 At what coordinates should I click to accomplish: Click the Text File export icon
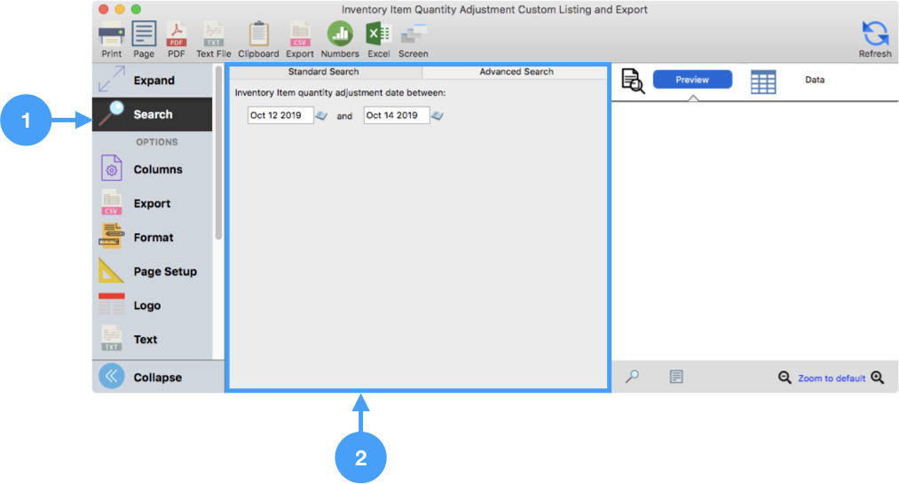click(213, 35)
